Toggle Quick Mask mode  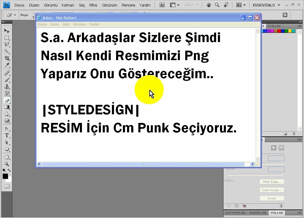[7, 186]
